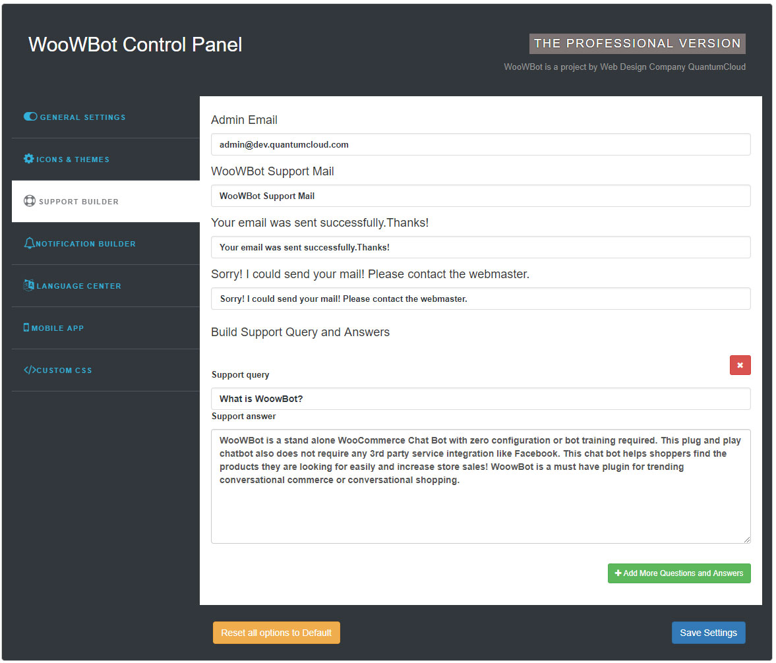Click the plus icon on Add More button

point(618,573)
